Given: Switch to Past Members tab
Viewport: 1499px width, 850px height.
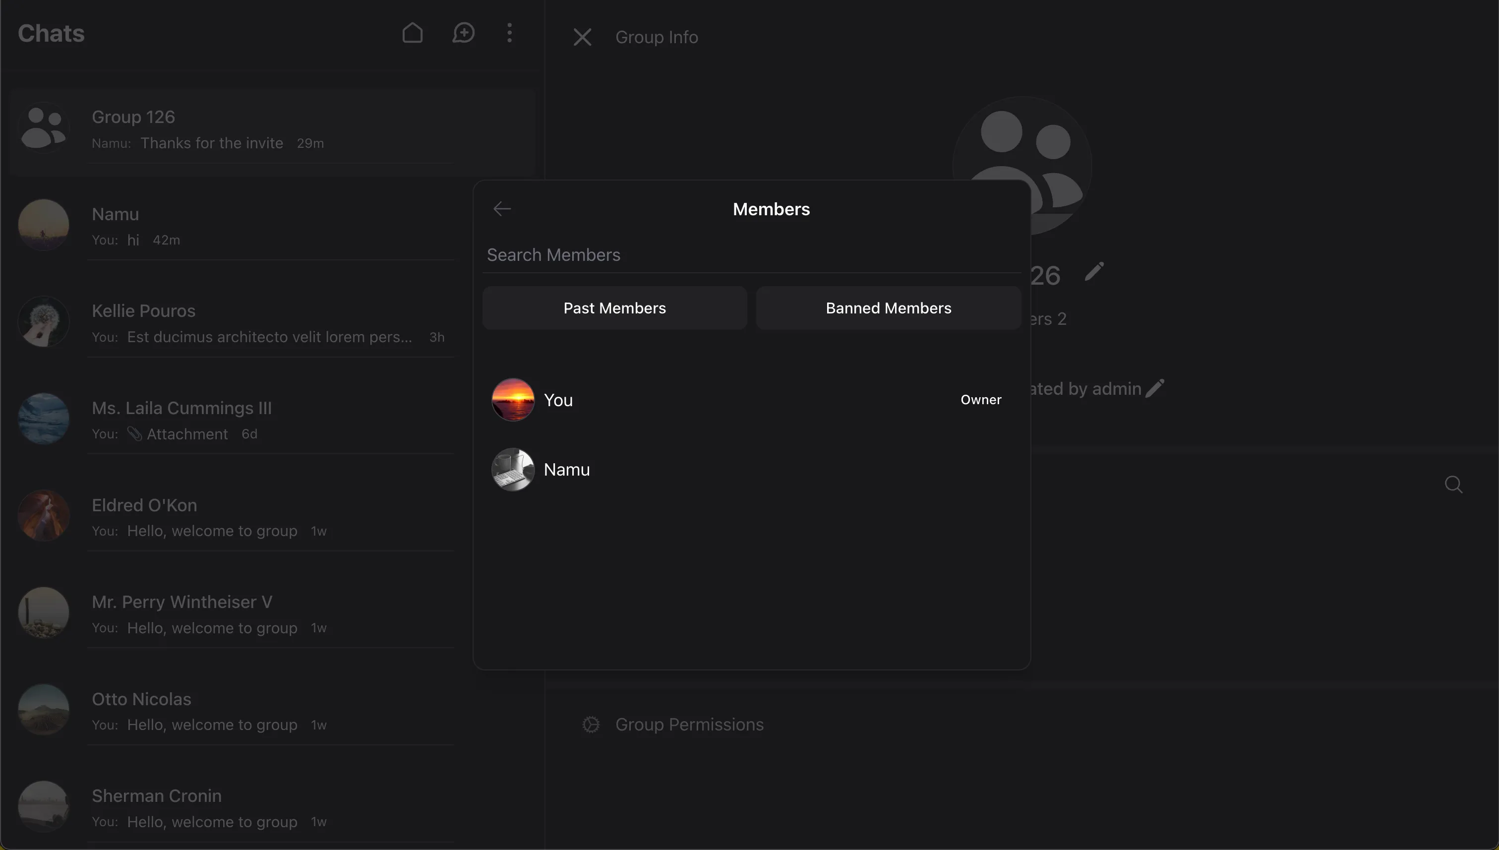Looking at the screenshot, I should click(615, 307).
